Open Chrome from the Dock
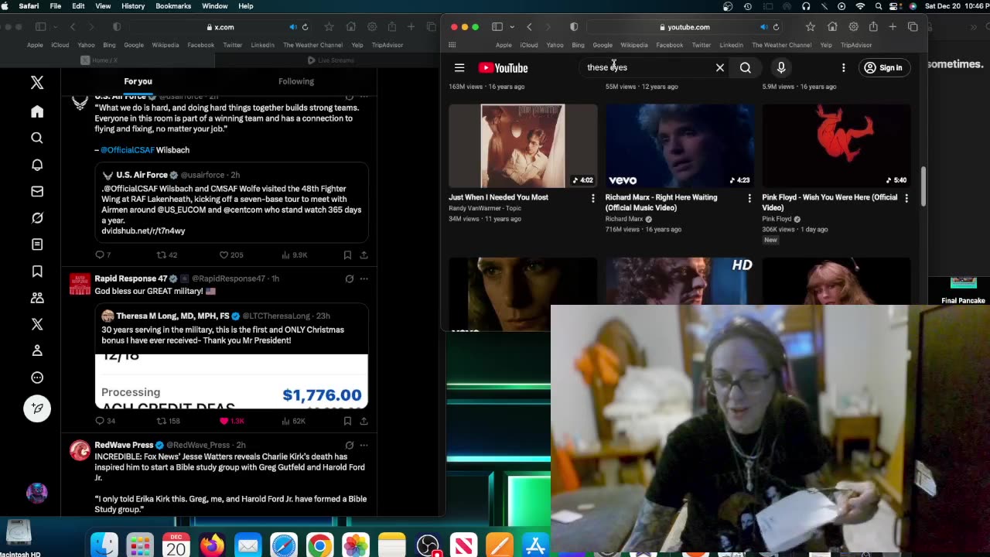 point(319,545)
